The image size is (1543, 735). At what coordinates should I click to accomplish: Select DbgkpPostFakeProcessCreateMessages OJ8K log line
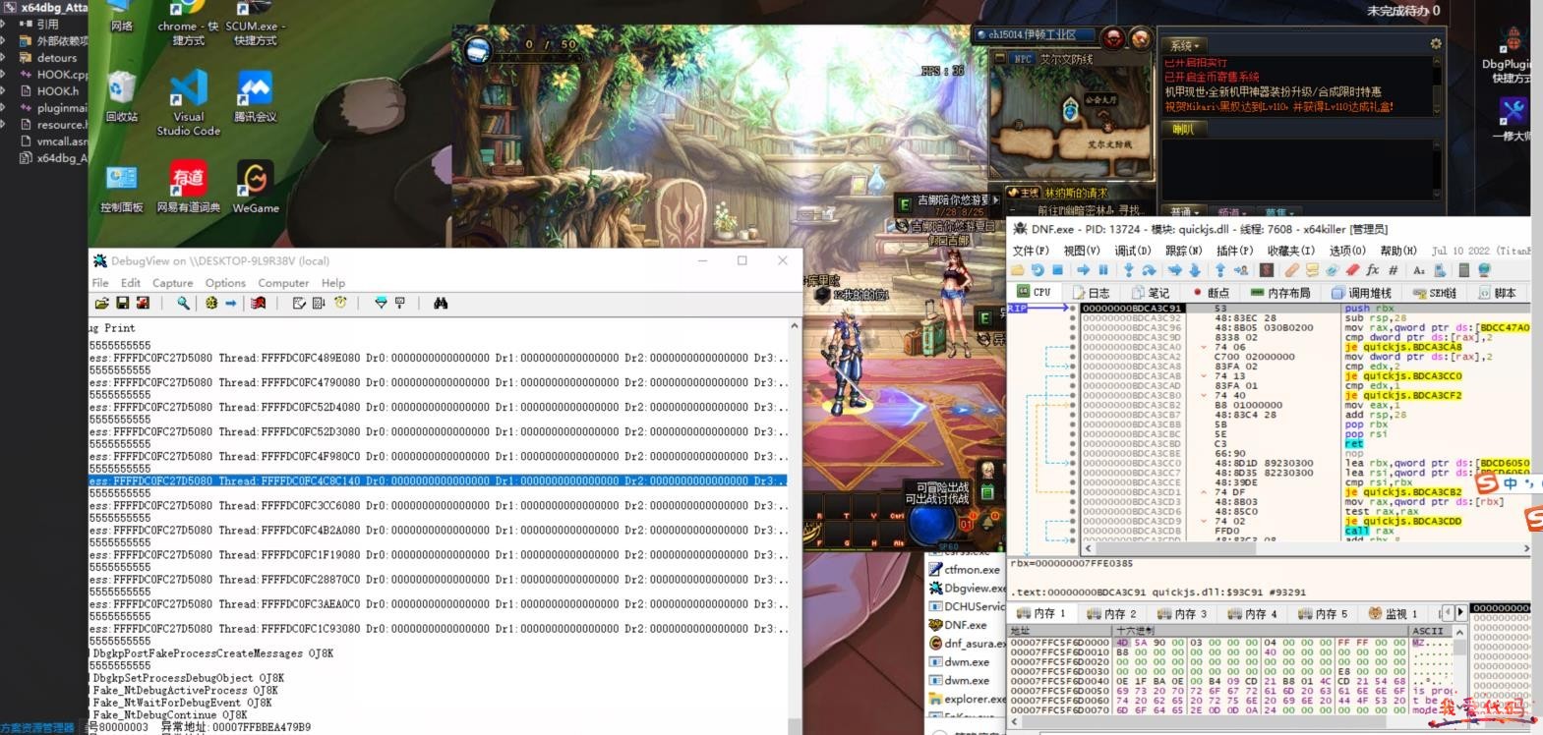(x=213, y=653)
